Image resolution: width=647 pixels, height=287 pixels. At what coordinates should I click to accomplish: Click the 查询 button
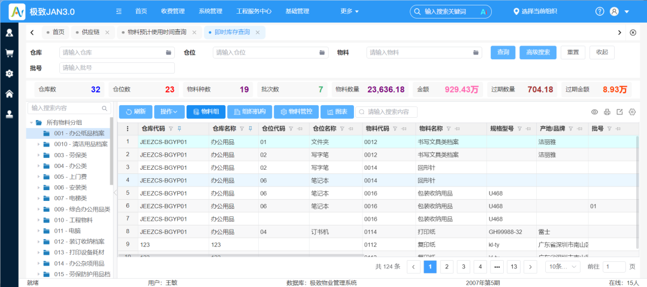(x=503, y=52)
